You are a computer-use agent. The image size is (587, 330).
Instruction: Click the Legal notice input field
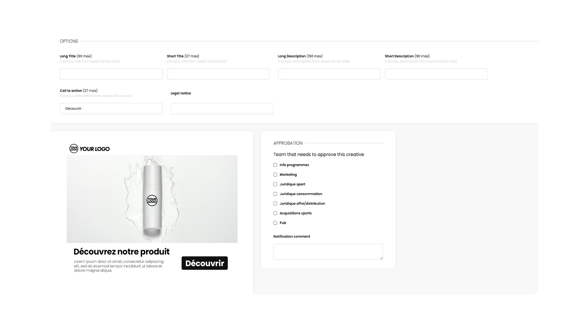click(x=222, y=108)
